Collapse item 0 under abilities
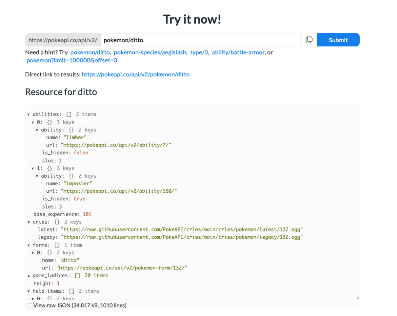Image resolution: width=397 pixels, height=316 pixels. click(33, 123)
